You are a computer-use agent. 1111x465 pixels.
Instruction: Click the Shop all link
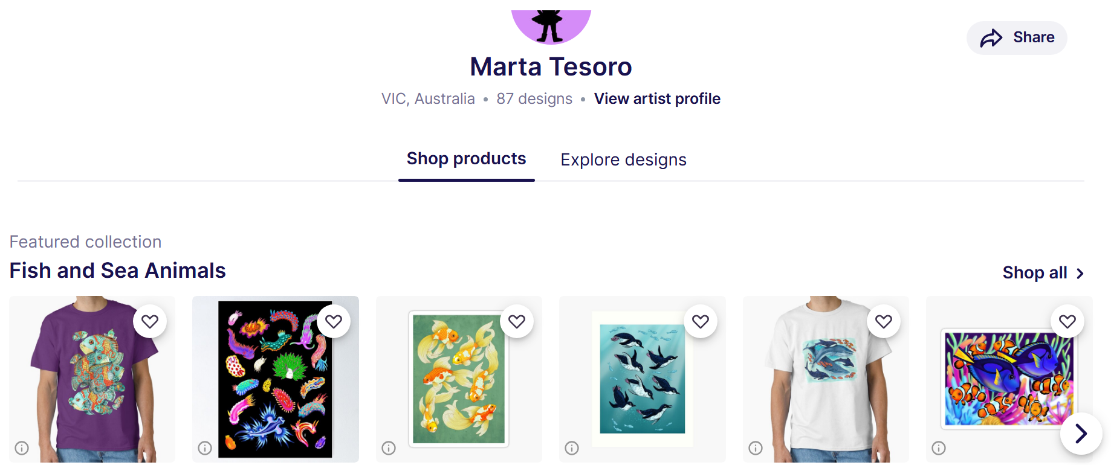click(1034, 273)
